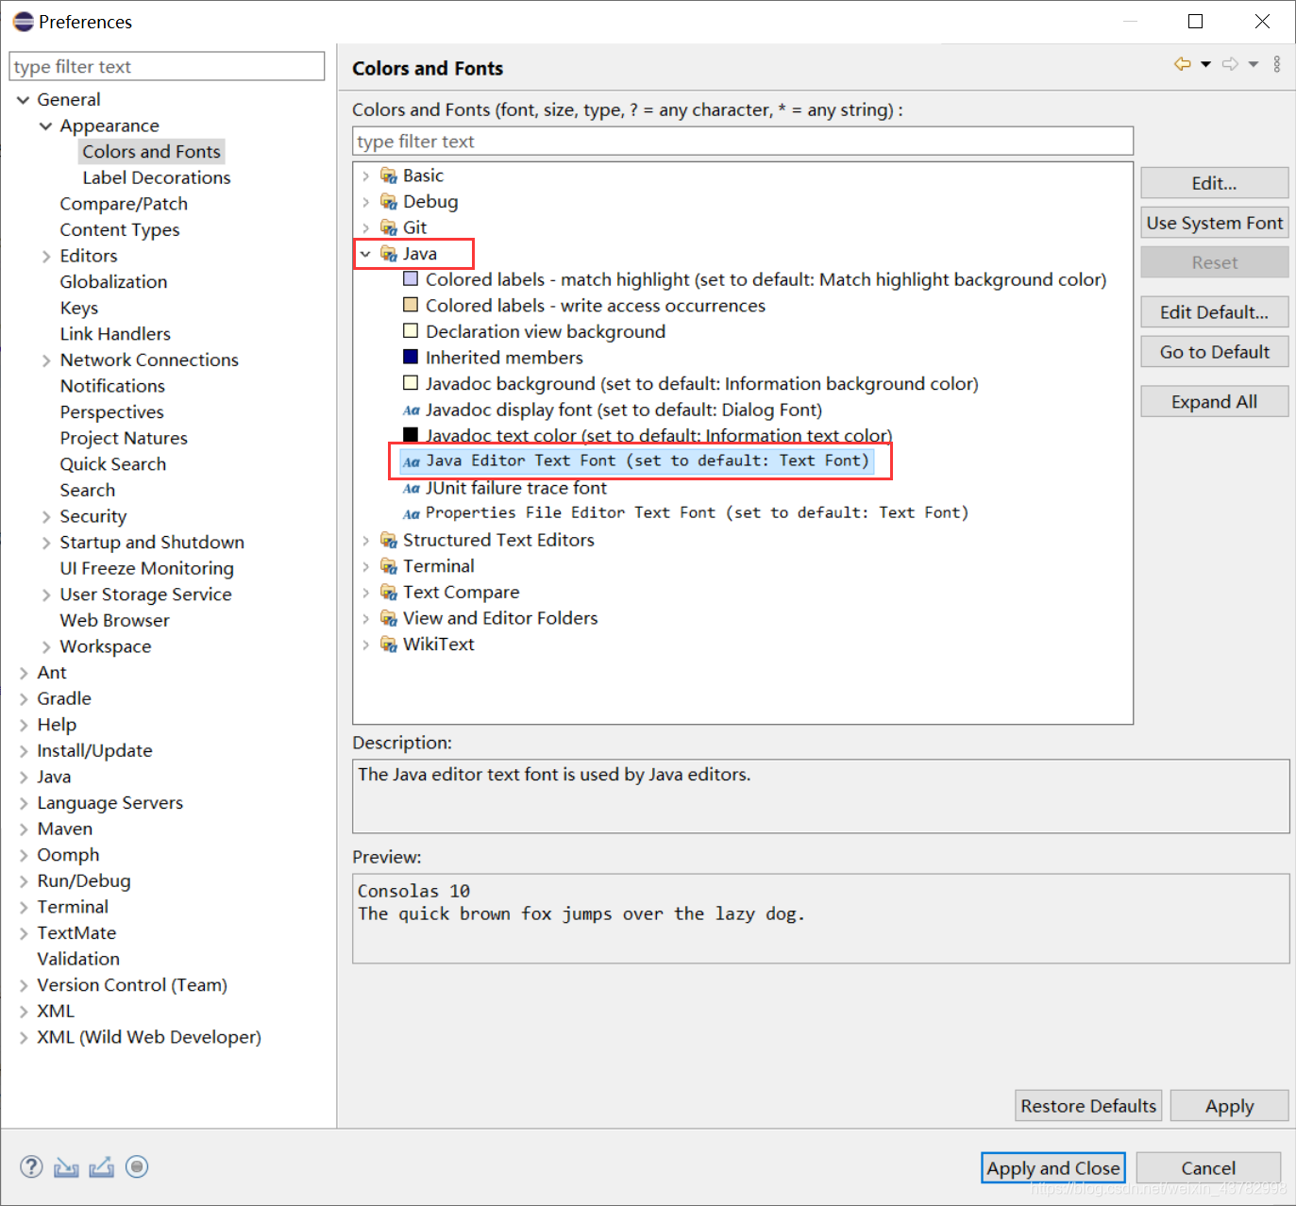1296x1206 pixels.
Task: Expand the Basic fonts category
Action: (366, 176)
